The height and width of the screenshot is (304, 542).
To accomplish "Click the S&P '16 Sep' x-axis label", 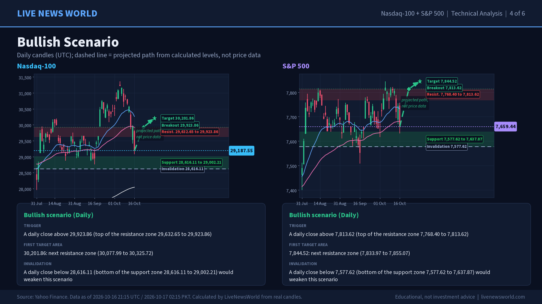I will tap(360, 204).
